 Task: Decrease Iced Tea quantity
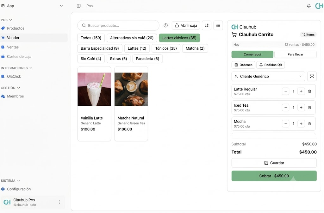(x=285, y=107)
